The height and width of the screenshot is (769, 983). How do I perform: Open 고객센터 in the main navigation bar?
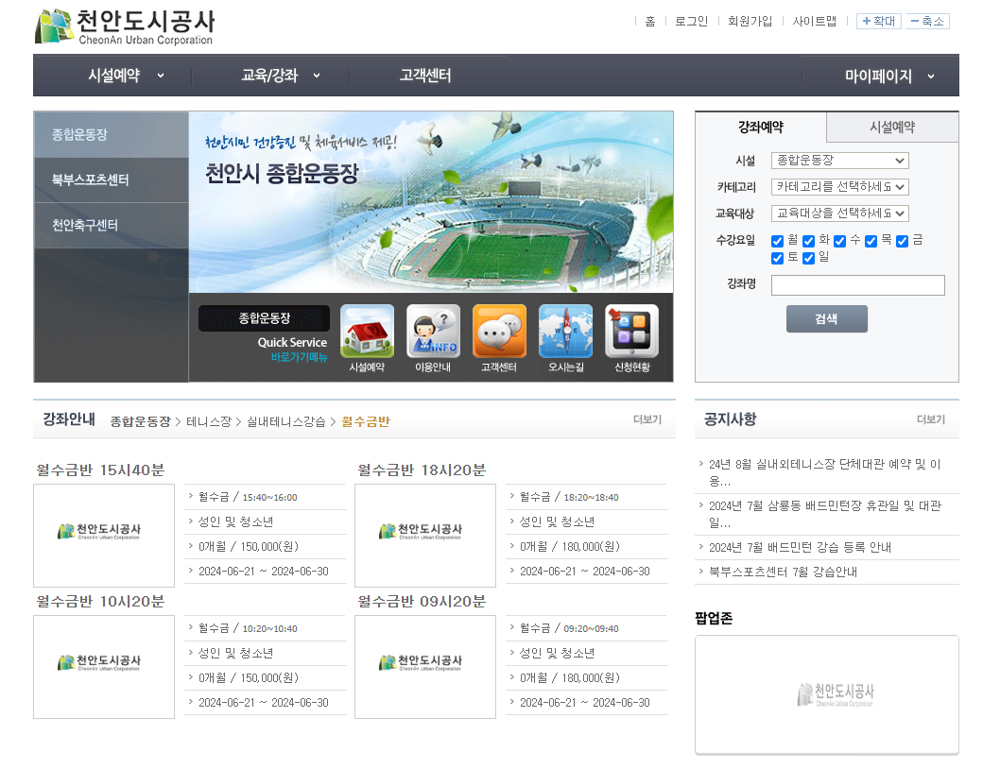(425, 76)
